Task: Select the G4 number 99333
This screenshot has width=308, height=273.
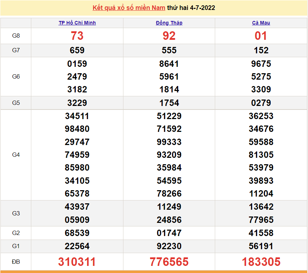Action: click(x=169, y=142)
